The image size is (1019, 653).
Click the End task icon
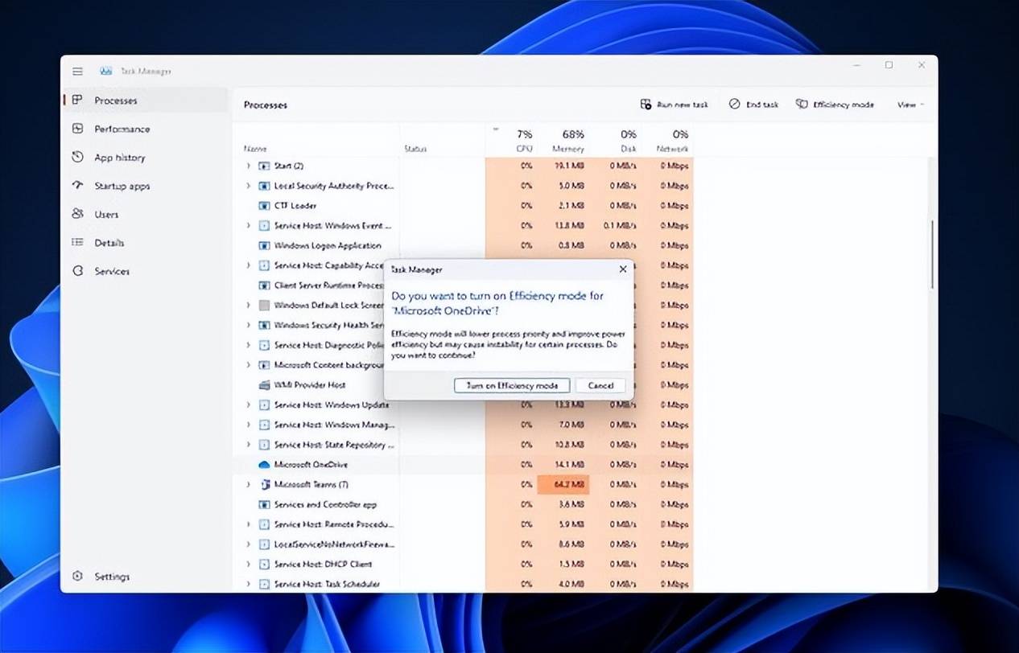click(734, 105)
